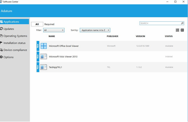Go to Operating Systems section
The image size is (188, 122).
click(15, 36)
